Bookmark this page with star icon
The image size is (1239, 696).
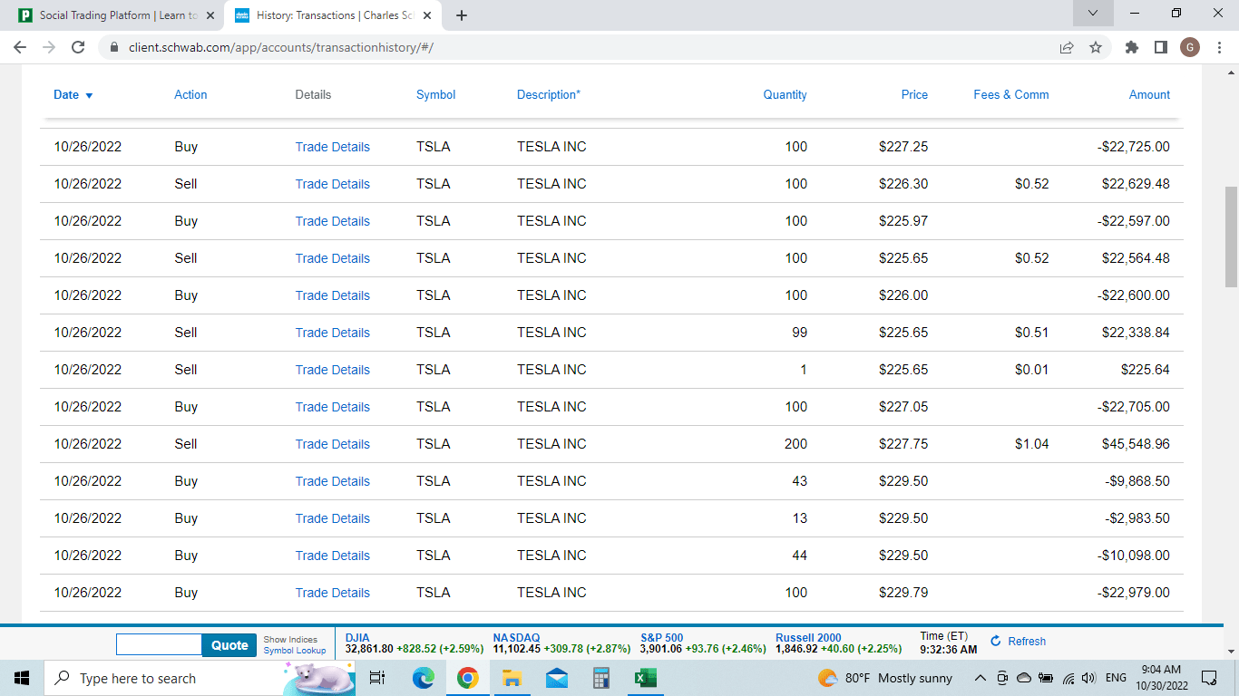coord(1096,47)
